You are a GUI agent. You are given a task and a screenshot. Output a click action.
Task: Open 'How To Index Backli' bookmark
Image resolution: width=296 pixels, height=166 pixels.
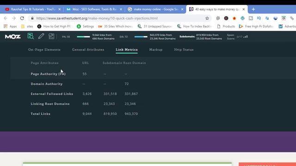point(194,26)
